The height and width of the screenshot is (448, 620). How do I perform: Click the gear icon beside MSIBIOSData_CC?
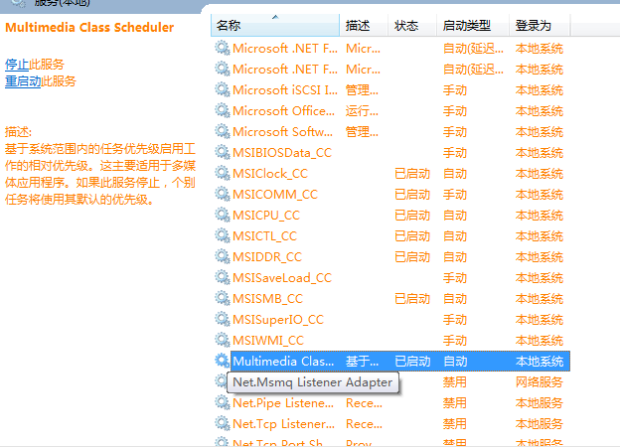(x=223, y=153)
